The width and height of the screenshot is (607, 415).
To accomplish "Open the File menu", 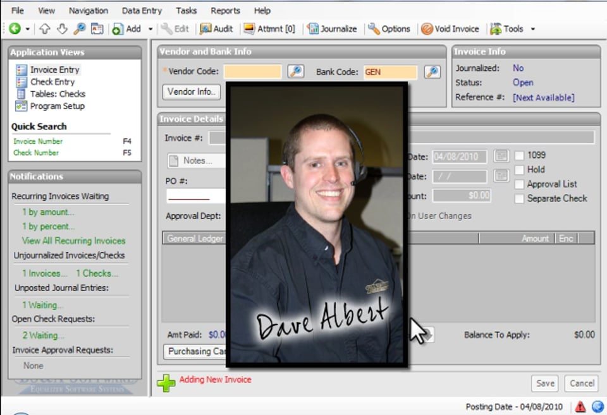I will point(17,11).
